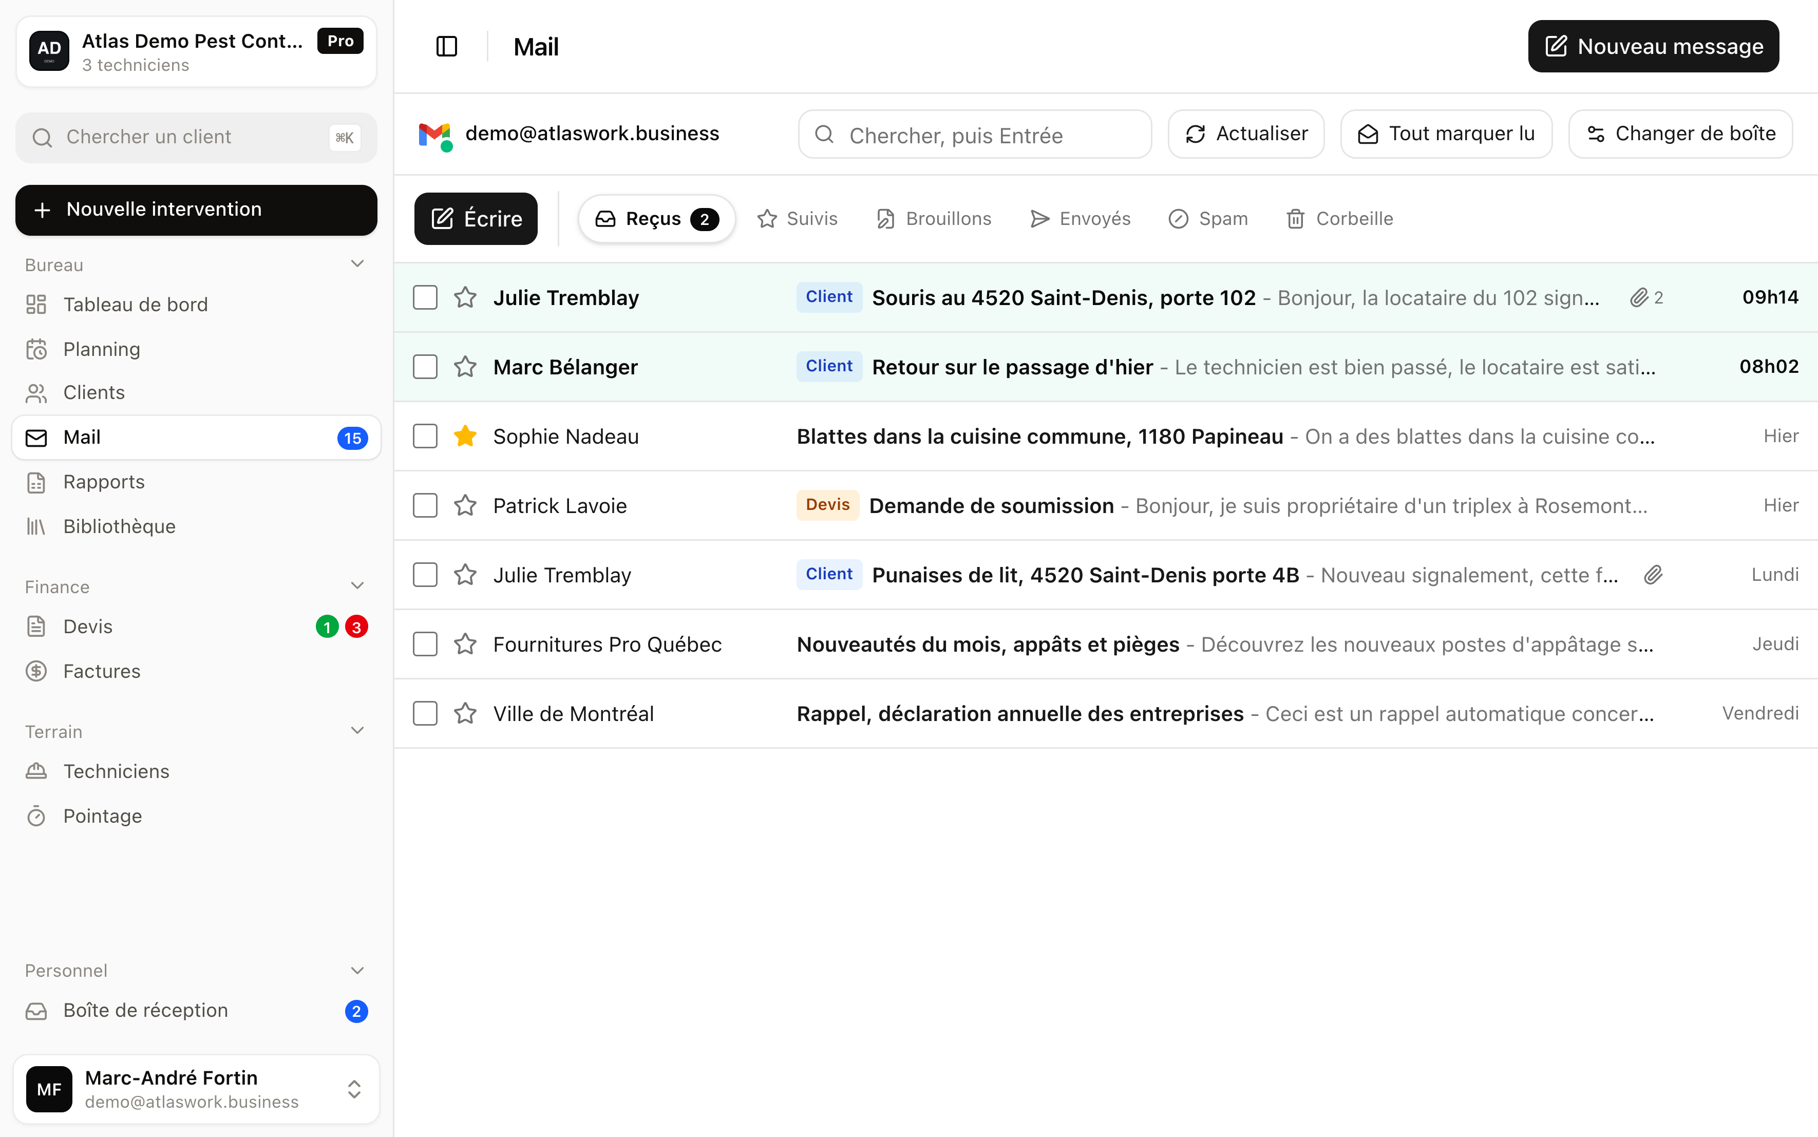Viewport: 1818px width, 1137px height.
Task: Click attachment paperclip on Punaises de lit email
Action: click(x=1653, y=575)
